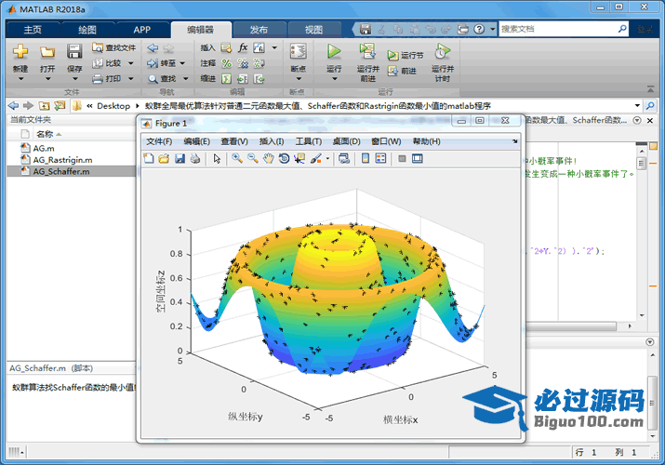Open the 帮助(H) menu in Figure 1
665x465 pixels.
coord(427,141)
